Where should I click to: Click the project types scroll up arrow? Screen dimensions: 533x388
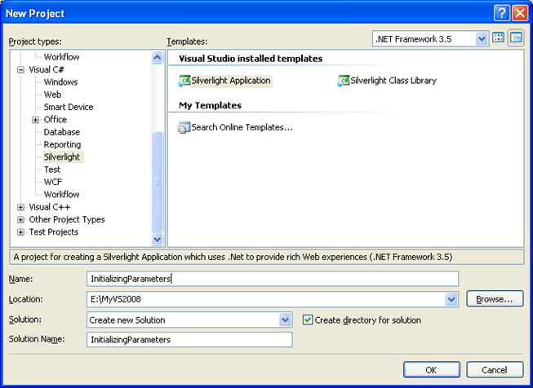[157, 57]
